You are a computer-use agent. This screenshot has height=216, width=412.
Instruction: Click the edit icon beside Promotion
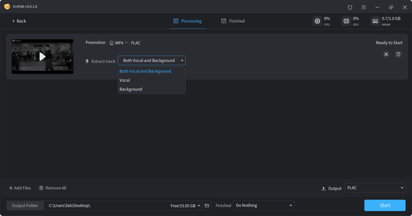112,43
